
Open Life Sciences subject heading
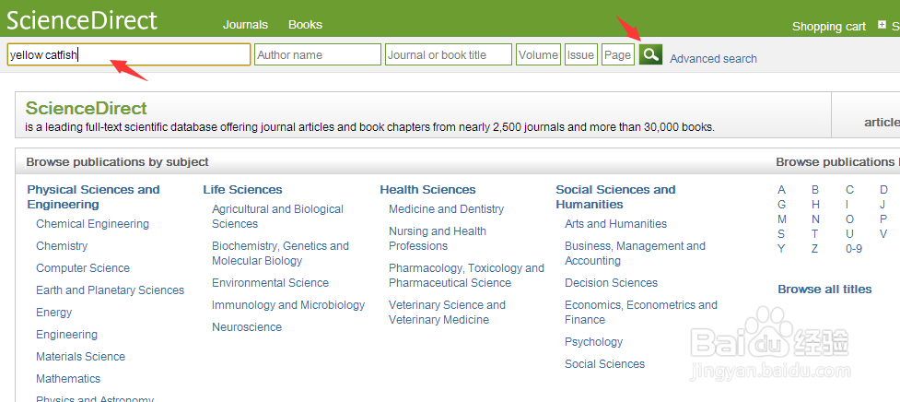pos(243,190)
